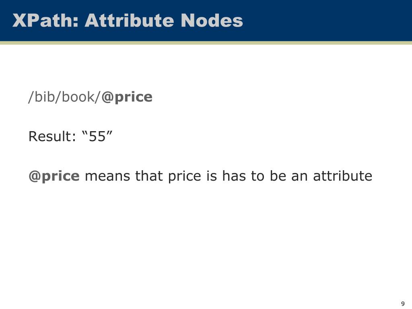Click the word Nodes in the header
Screen dimensions: 412x309
click(x=212, y=21)
